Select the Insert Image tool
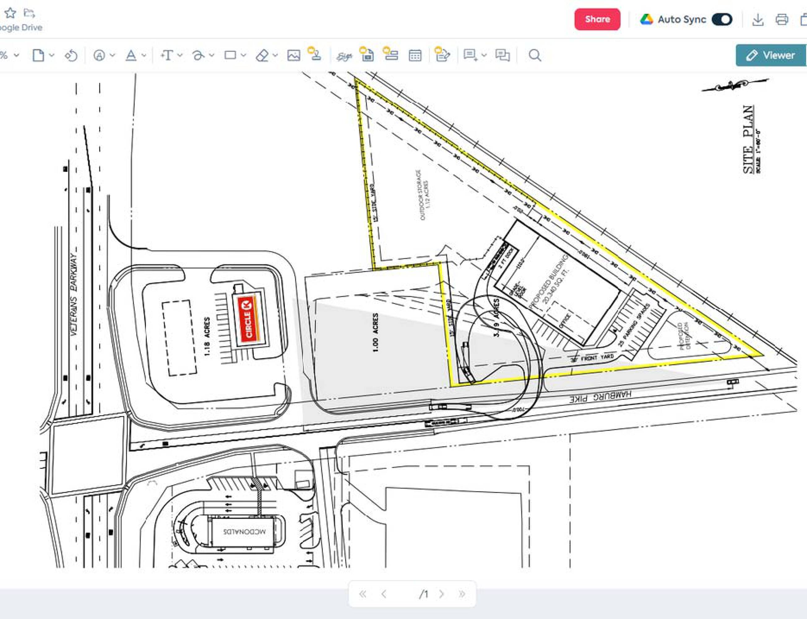This screenshot has height=619, width=807. (294, 56)
